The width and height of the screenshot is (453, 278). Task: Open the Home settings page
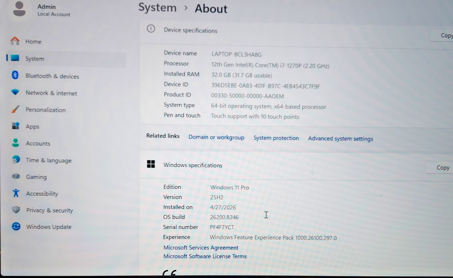tap(33, 42)
